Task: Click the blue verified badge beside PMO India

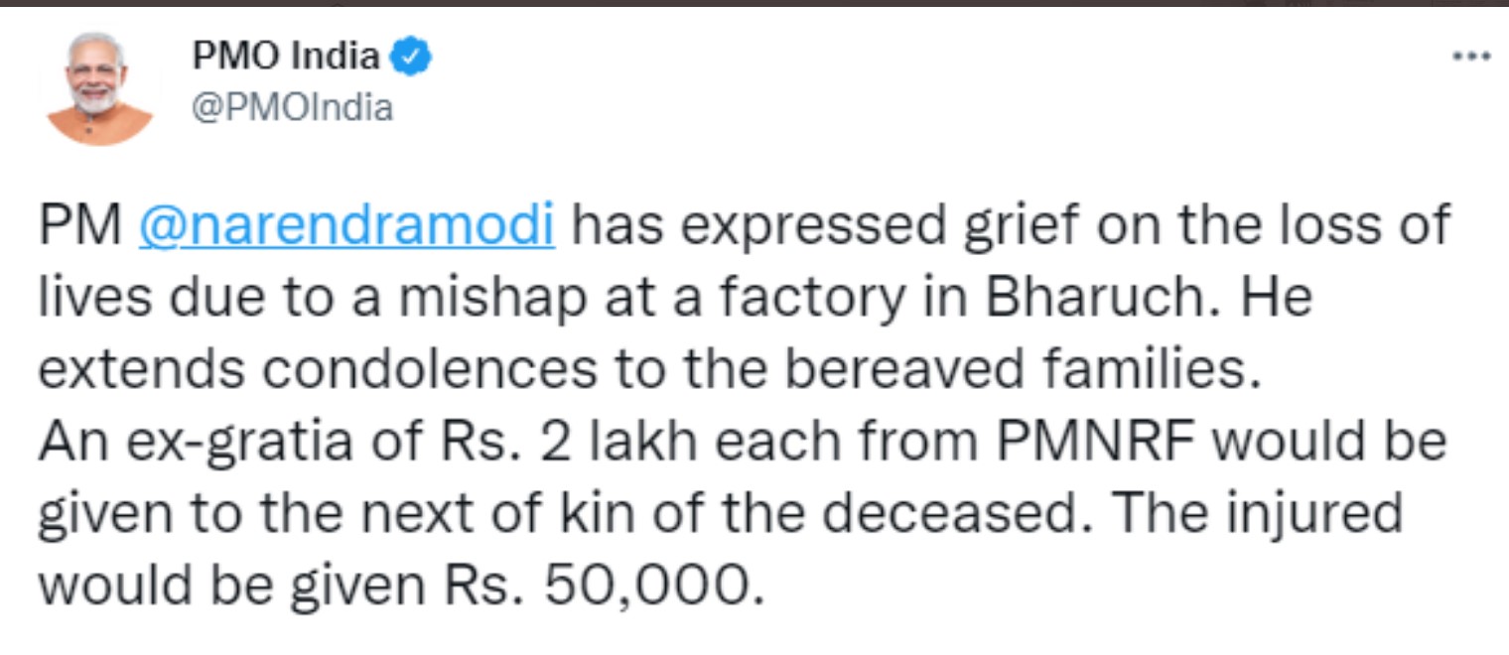Action: (x=410, y=58)
